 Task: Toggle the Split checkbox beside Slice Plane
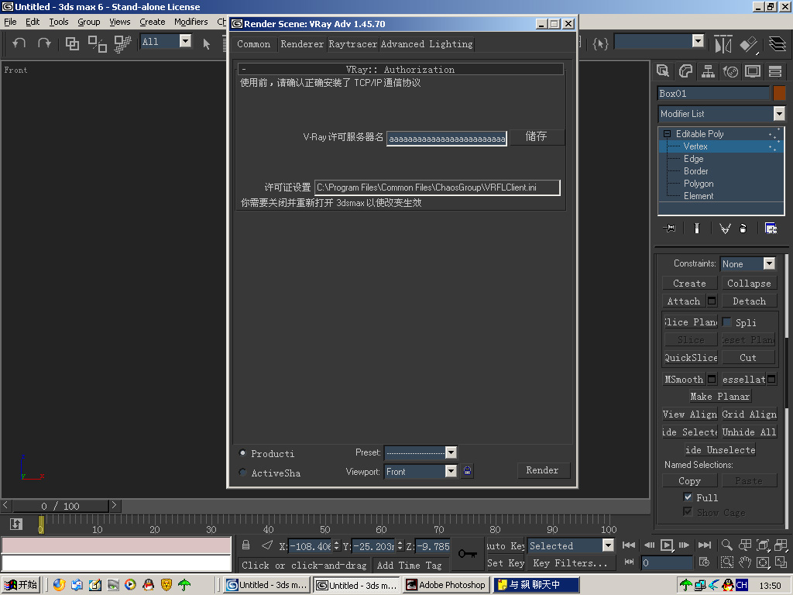point(726,322)
